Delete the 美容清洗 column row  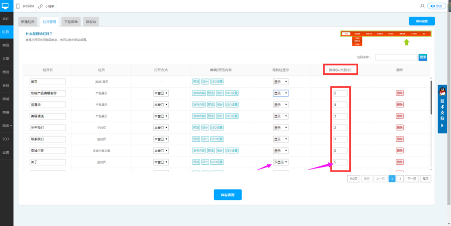point(400,116)
